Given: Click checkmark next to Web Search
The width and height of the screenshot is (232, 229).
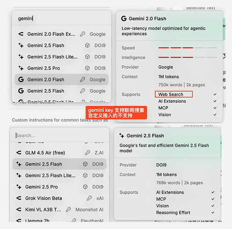Looking at the screenshot, I should pos(215,94).
